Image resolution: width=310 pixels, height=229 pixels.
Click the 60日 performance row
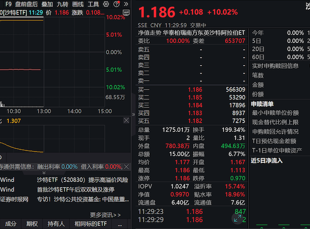pos(281,57)
